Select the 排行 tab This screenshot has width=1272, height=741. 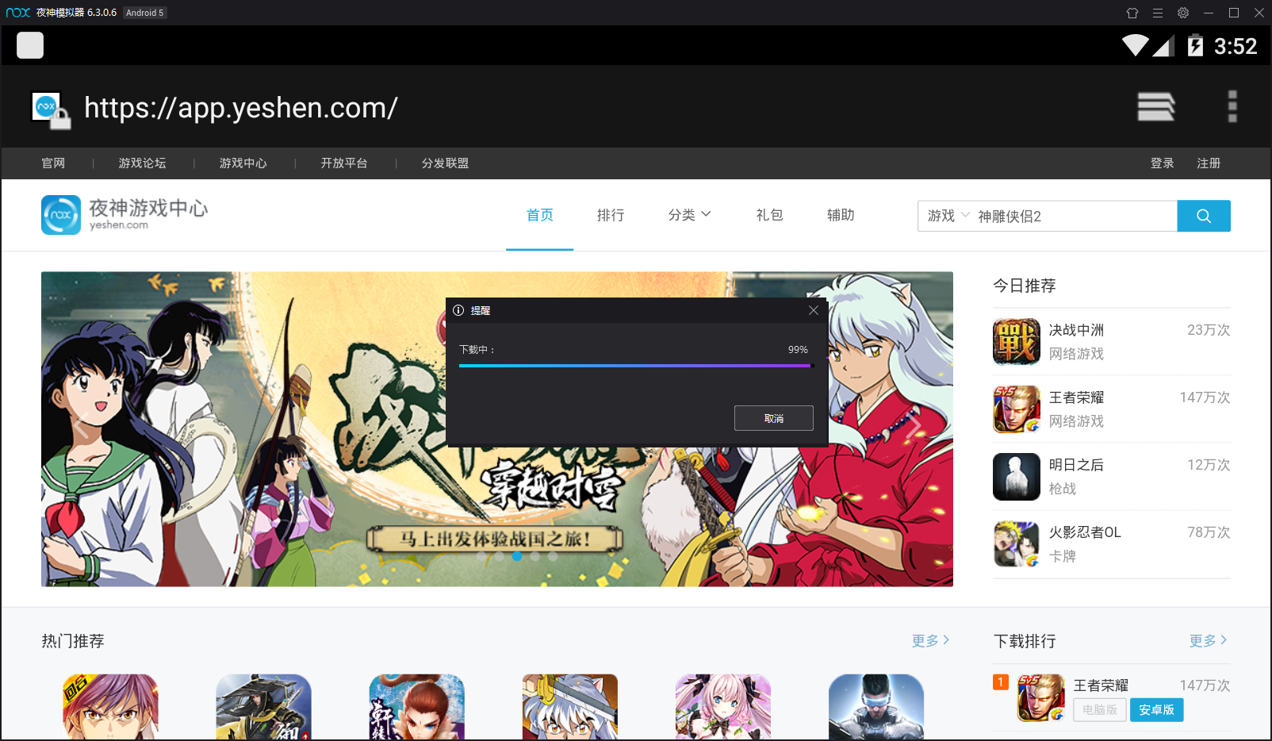(611, 215)
